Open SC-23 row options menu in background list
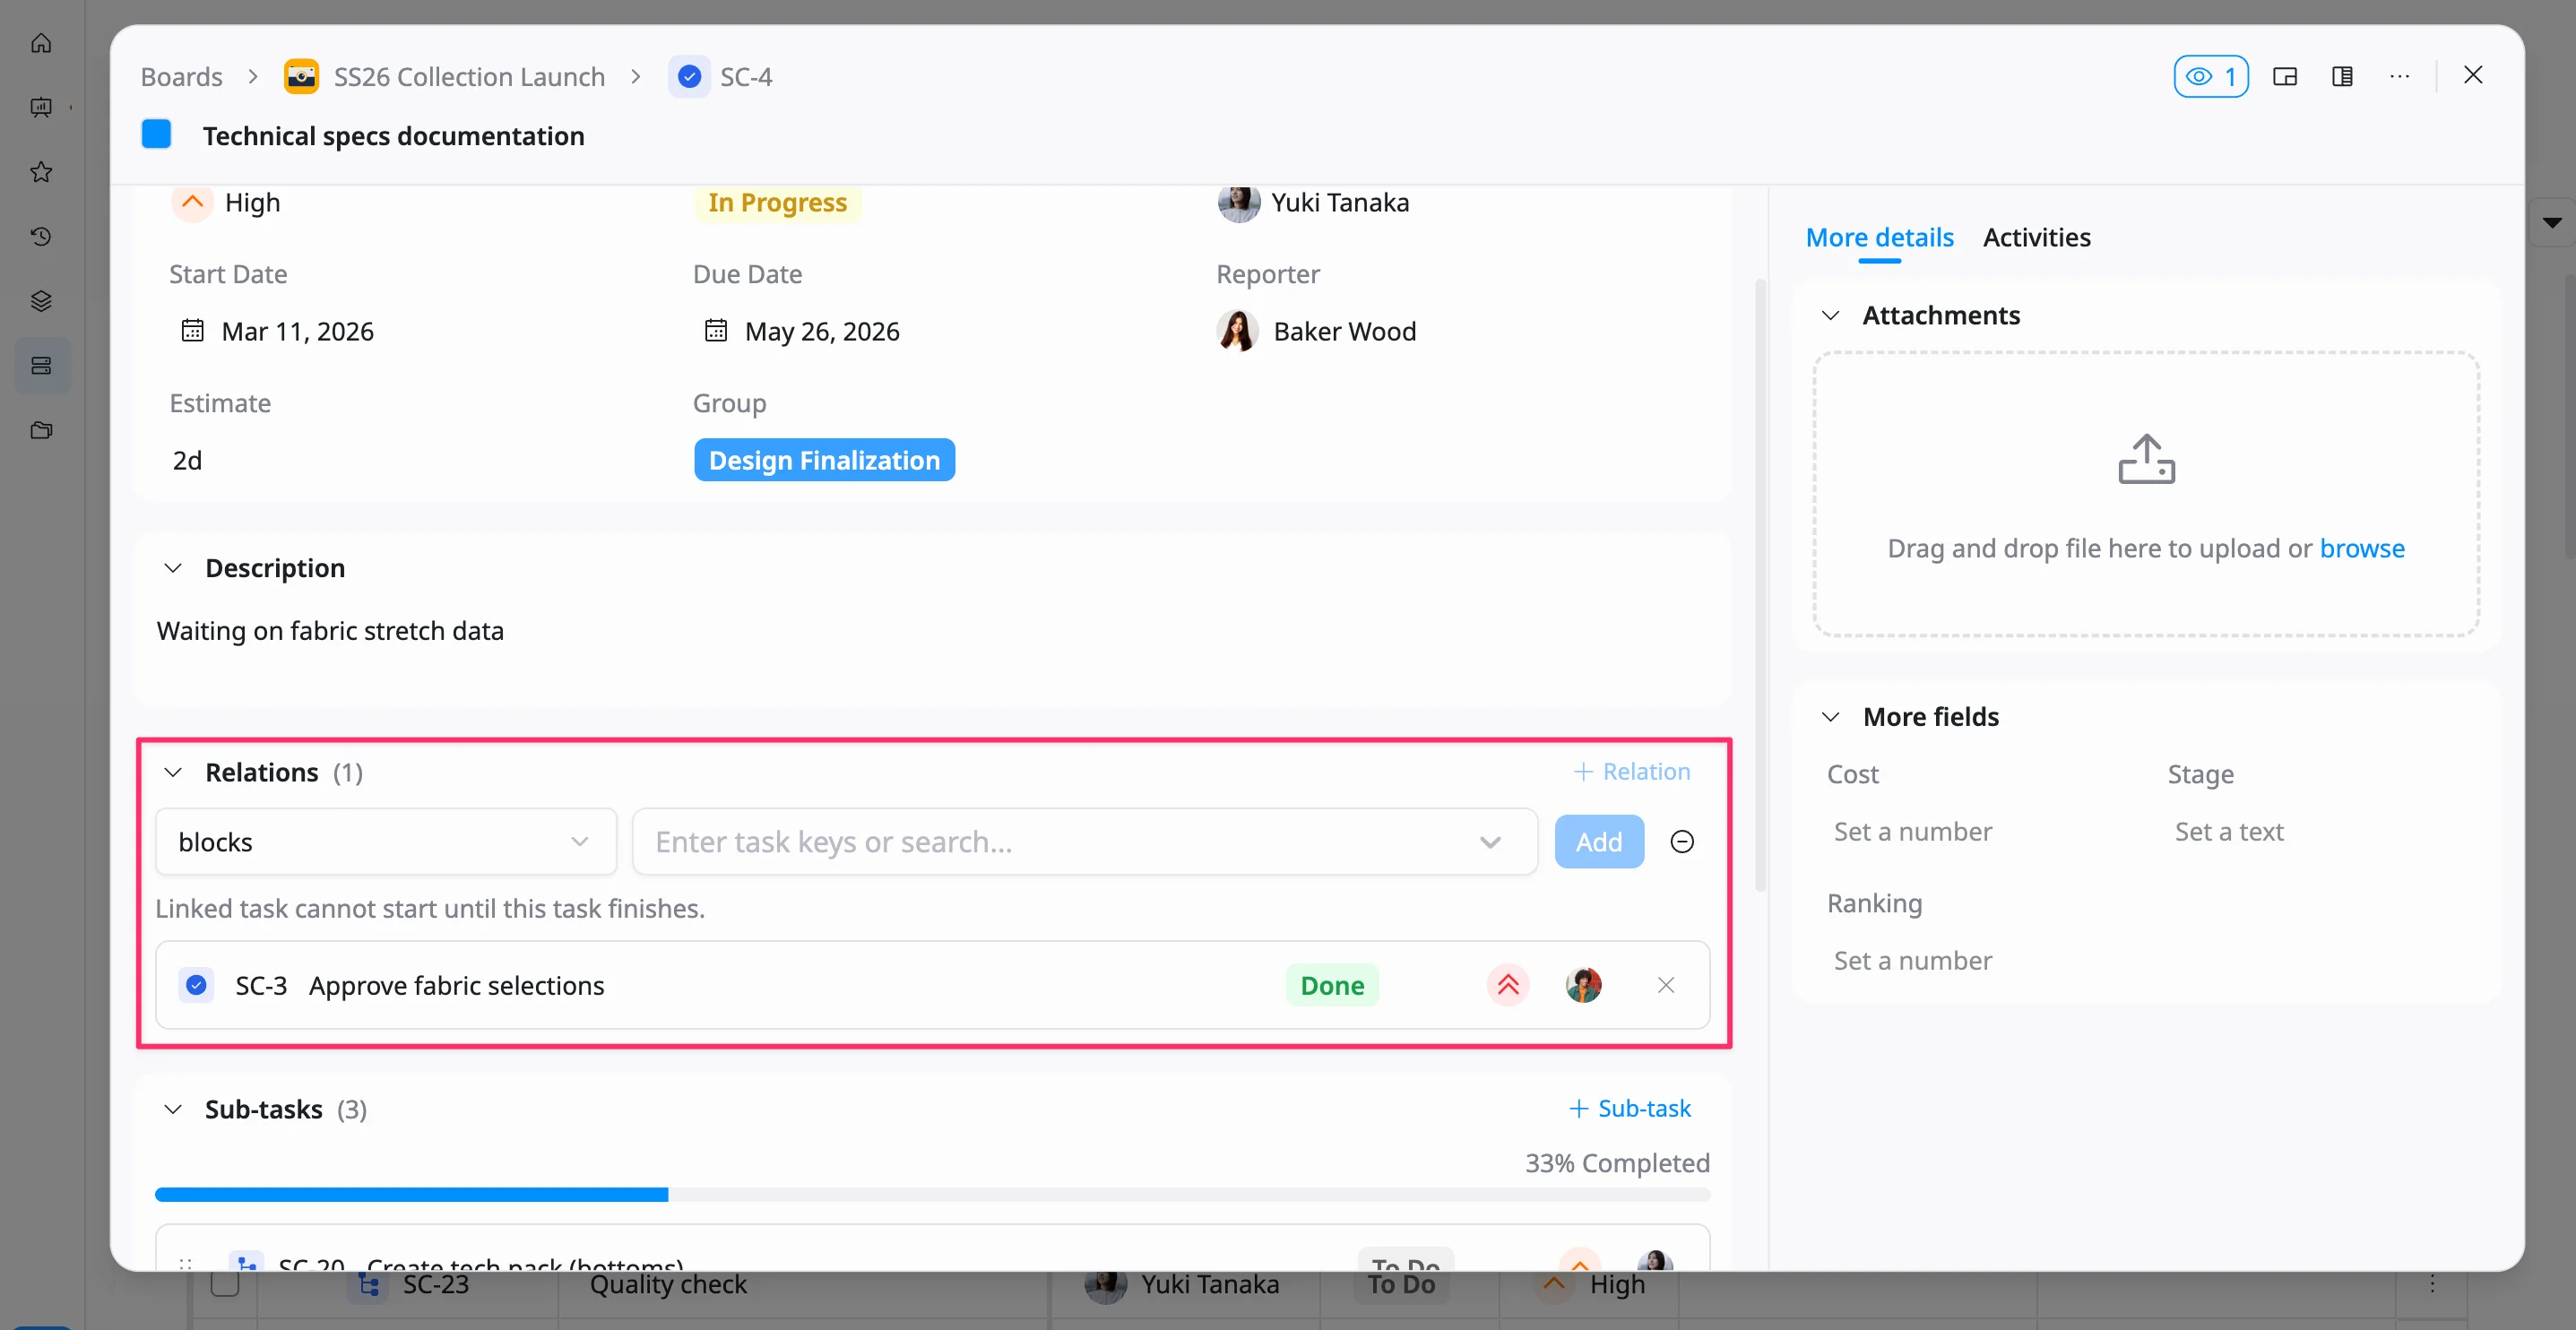The image size is (2576, 1330). click(x=2432, y=1284)
